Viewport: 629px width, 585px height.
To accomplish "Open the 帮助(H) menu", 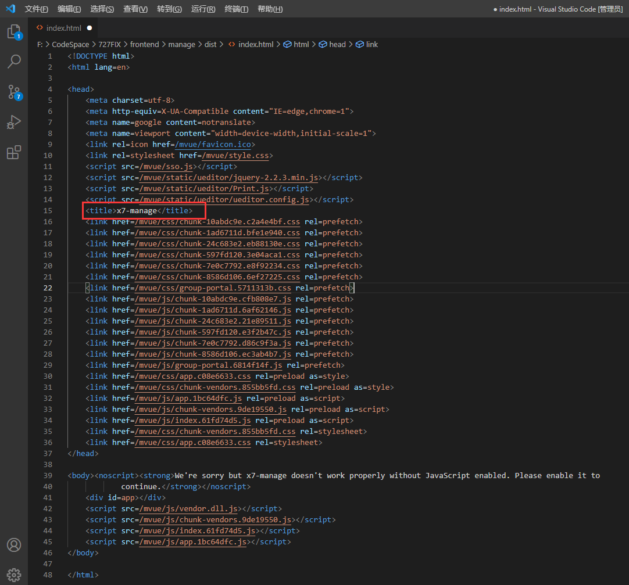I will 270,9.
